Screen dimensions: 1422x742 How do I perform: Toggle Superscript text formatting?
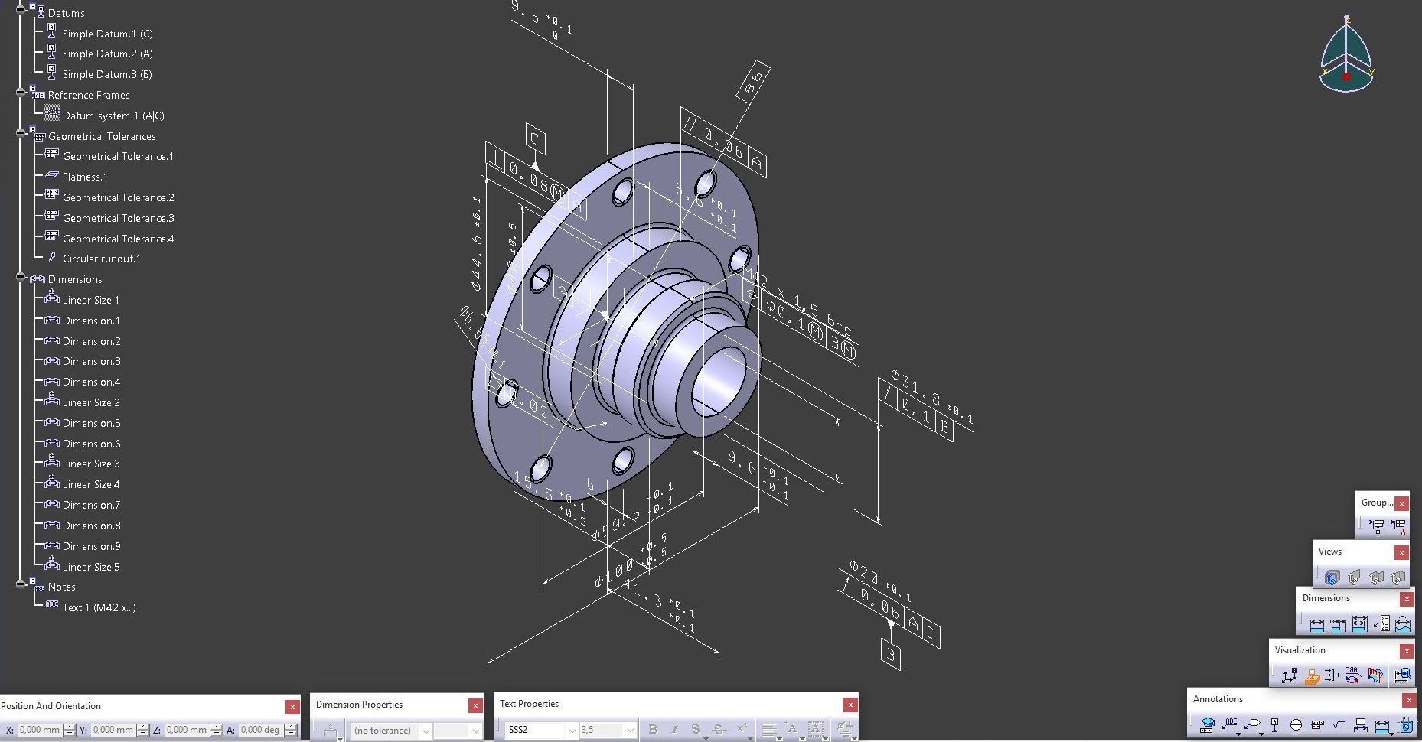[x=741, y=730]
